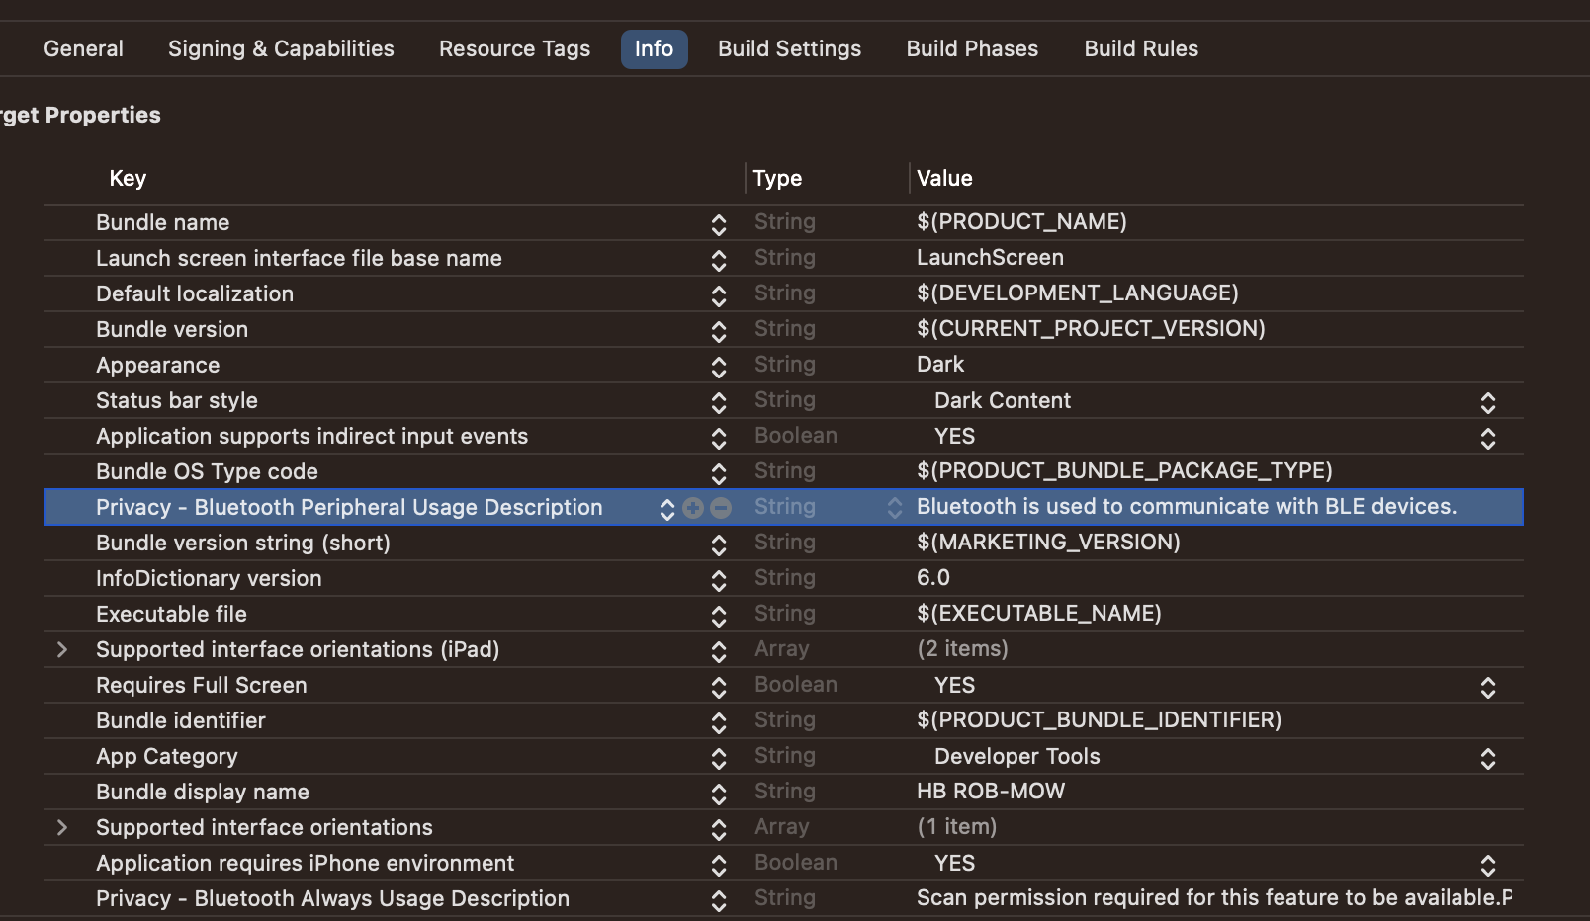The height and width of the screenshot is (921, 1590).
Task: Go to the Build Phases tab
Action: pyautogui.click(x=972, y=48)
